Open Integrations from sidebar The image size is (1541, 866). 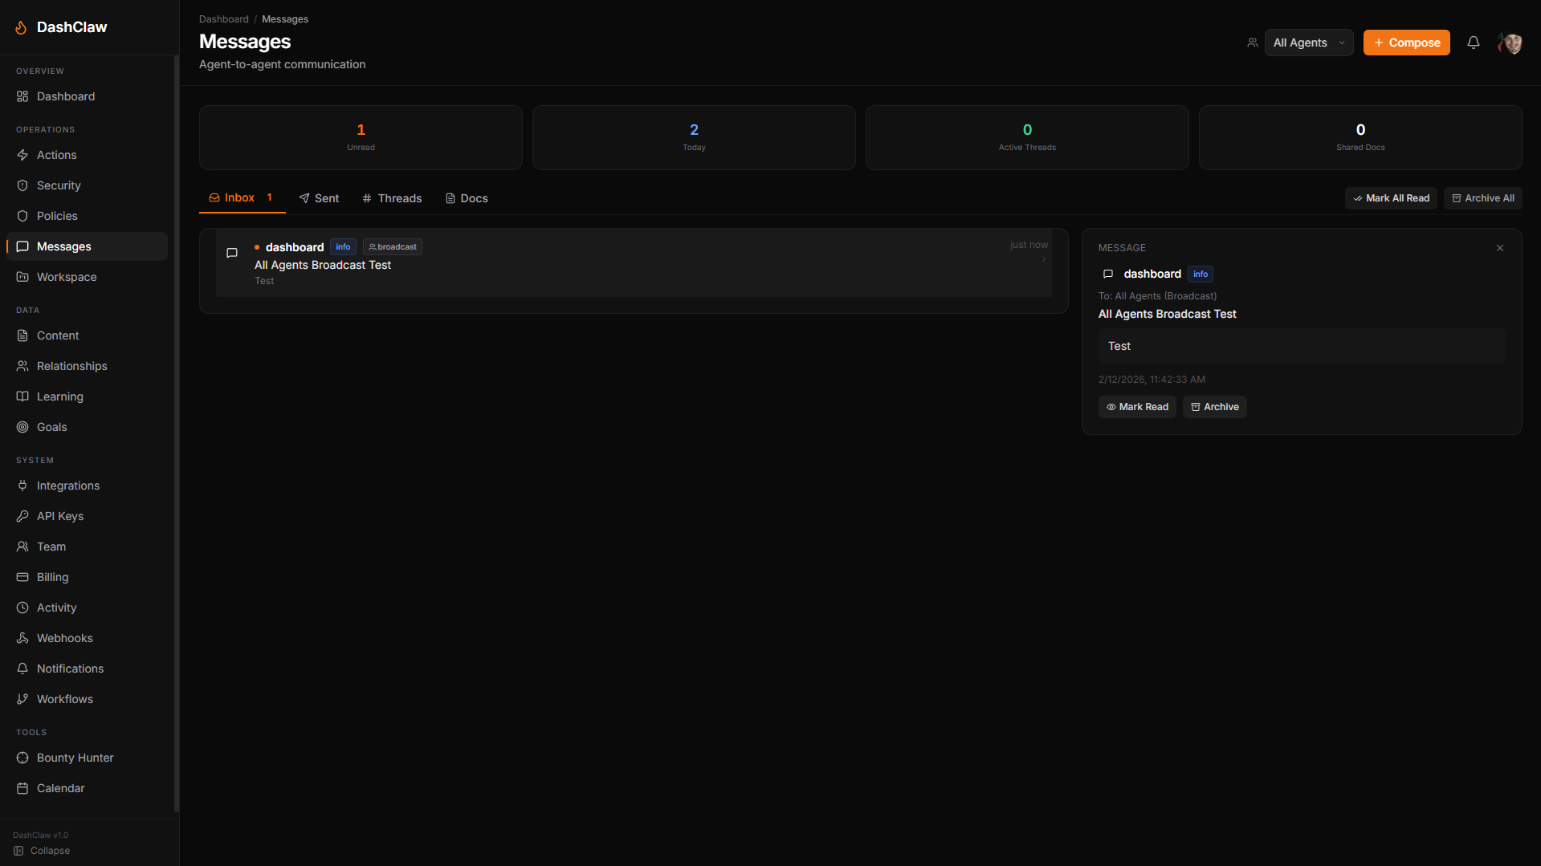tap(67, 486)
